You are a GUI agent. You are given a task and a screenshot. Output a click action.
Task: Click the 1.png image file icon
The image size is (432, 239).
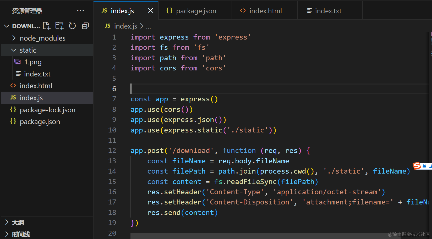pyautogui.click(x=18, y=62)
